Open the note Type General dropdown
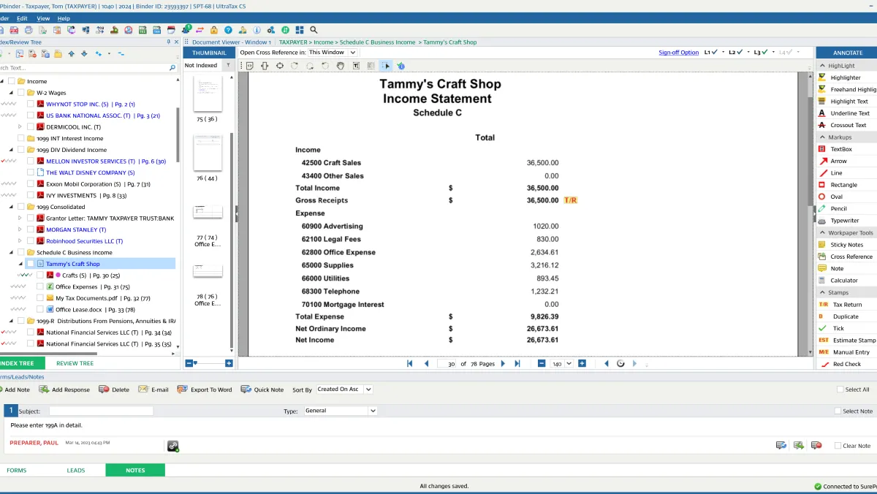This screenshot has height=494, width=877. pos(341,411)
